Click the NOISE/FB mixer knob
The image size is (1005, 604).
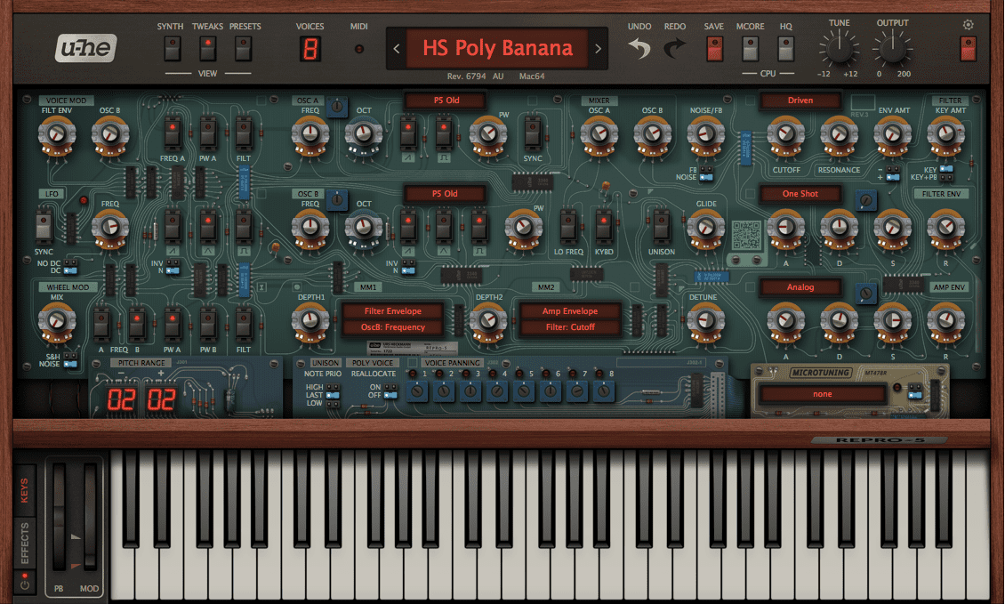705,134
